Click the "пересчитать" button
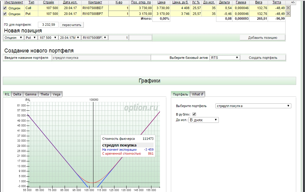This screenshot has width=305, height=192. pos(72,25)
